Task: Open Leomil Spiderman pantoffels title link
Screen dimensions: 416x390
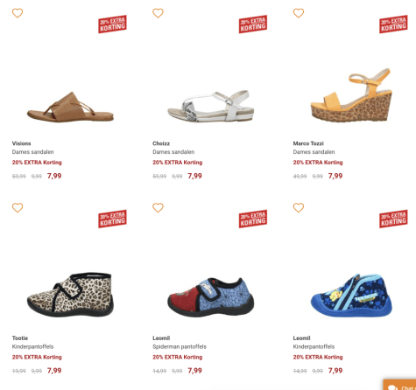Action: click(x=180, y=346)
